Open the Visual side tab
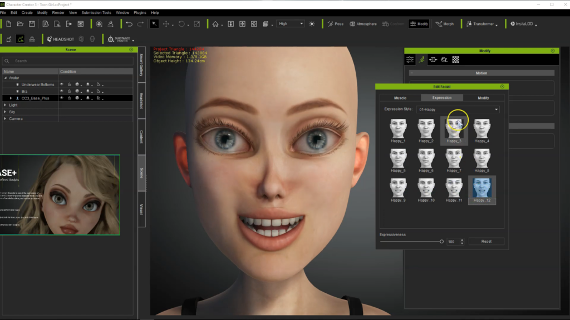This screenshot has width=570, height=320. tap(142, 209)
